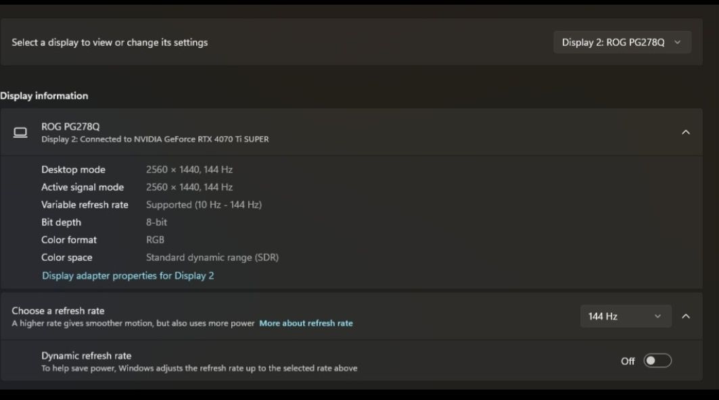Click the Standard dynamic range (SDR) value

pyautogui.click(x=212, y=257)
